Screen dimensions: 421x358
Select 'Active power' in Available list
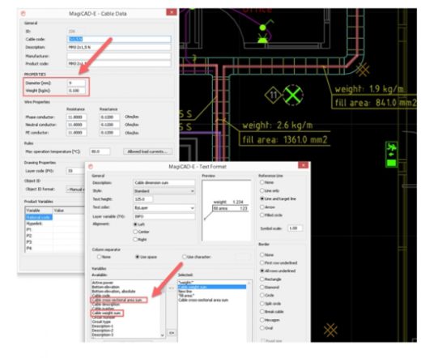(x=103, y=283)
